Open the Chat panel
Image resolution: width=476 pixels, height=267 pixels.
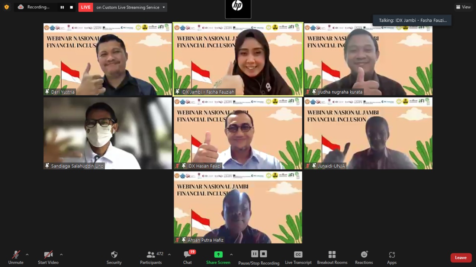point(187,257)
